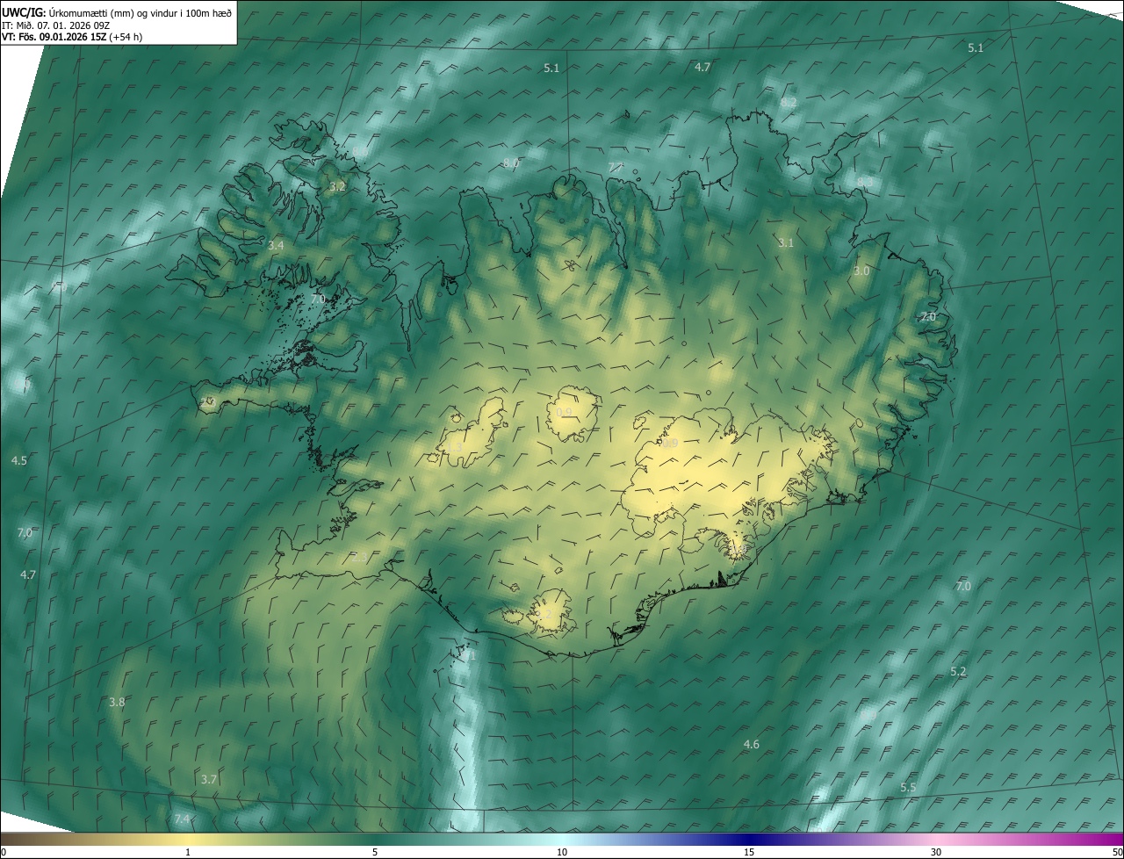Click the '0' tick label on the colour scale
The height and width of the screenshot is (859, 1124).
(x=4, y=852)
